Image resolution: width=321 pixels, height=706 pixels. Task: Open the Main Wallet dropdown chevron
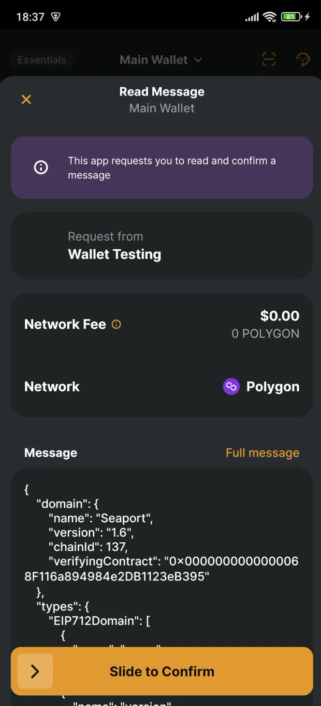coord(197,60)
